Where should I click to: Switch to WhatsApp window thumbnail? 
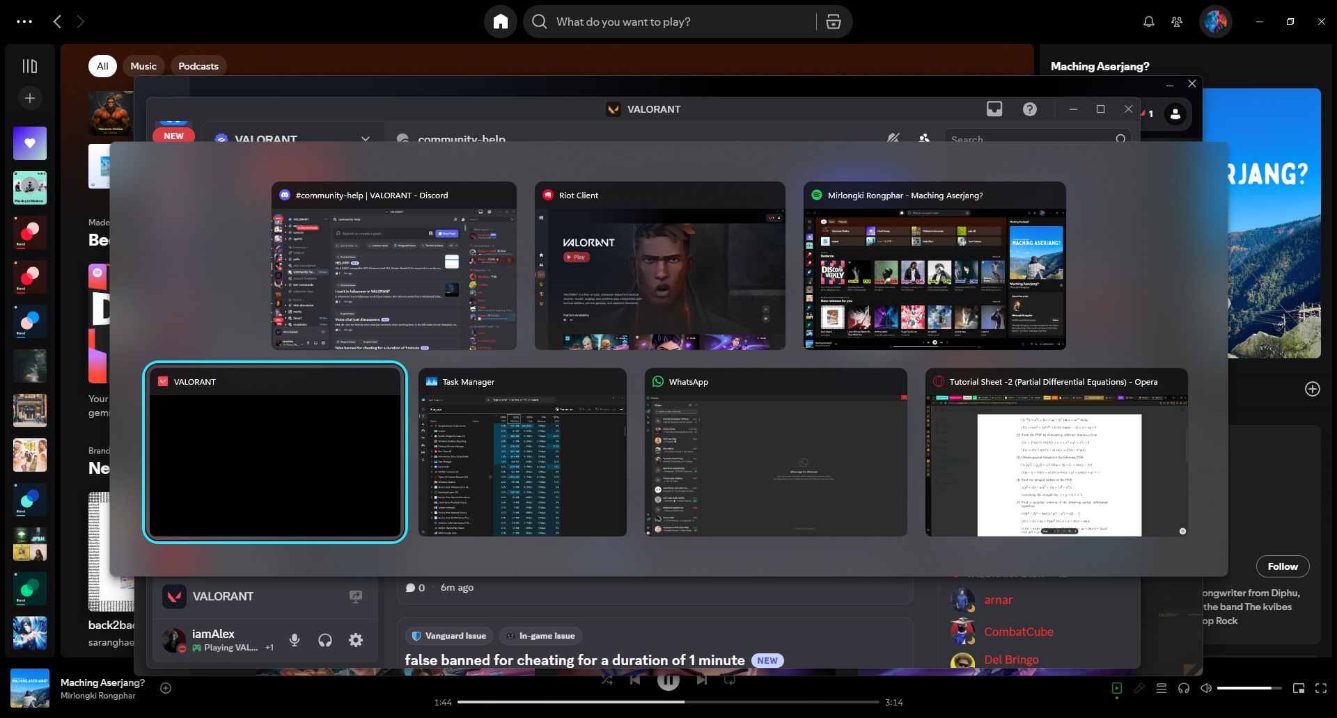(x=776, y=452)
